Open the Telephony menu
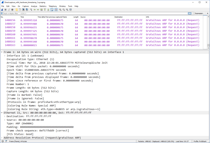This screenshot has width=210, height=143. click(x=53, y=6)
